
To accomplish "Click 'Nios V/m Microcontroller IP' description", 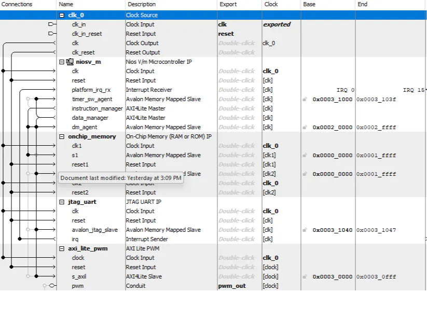I will (159, 62).
